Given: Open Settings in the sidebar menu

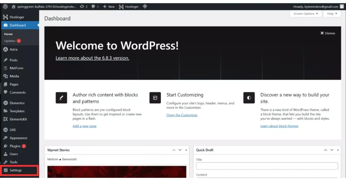Looking at the screenshot, I should pos(16,170).
